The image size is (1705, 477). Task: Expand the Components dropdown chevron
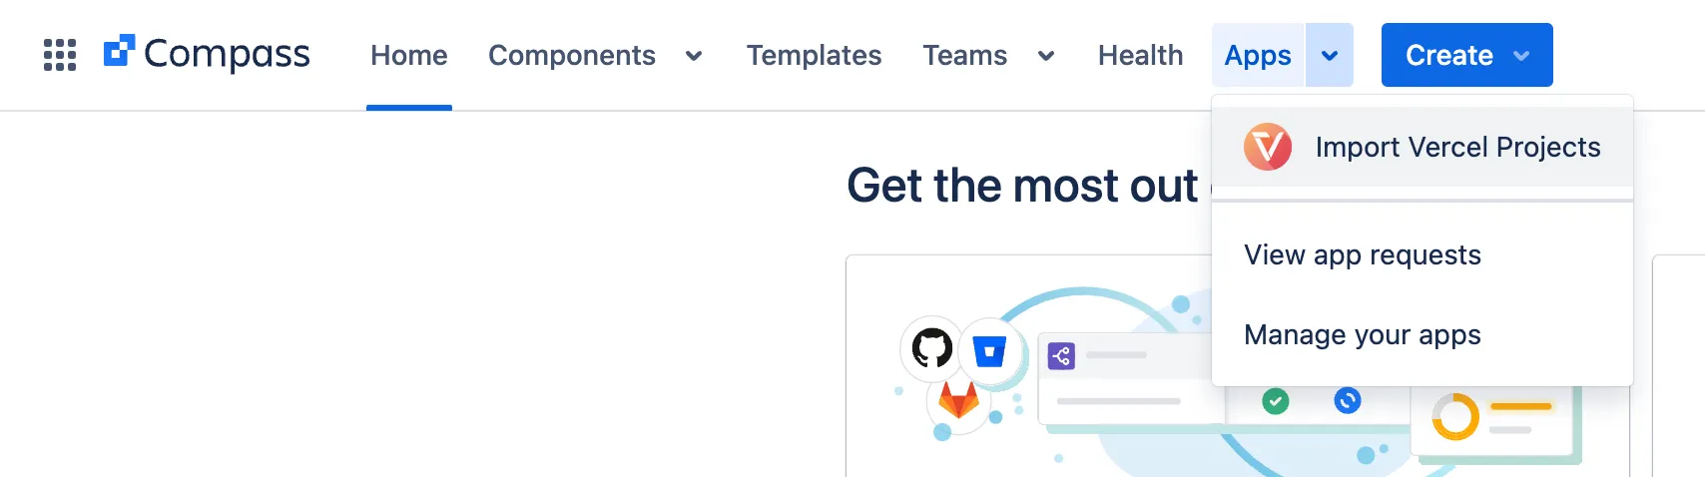694,56
